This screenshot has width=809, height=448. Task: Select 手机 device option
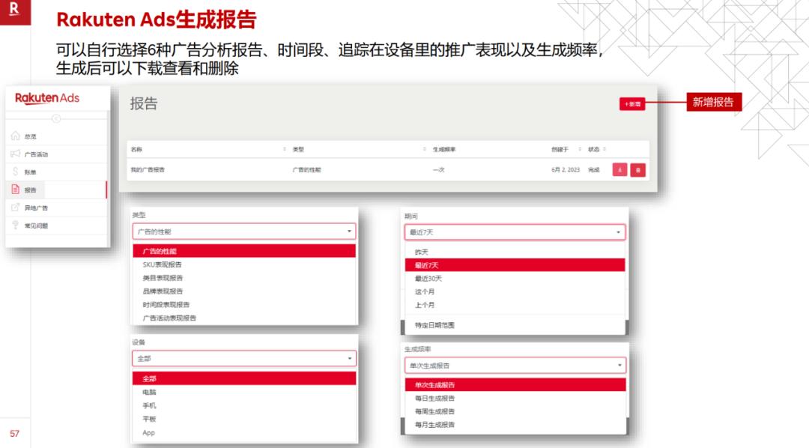coord(244,406)
